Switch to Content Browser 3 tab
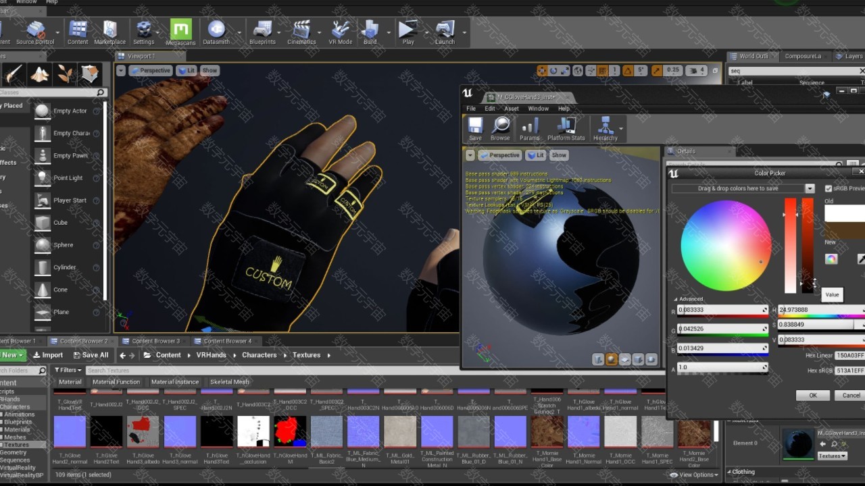The width and height of the screenshot is (865, 486). coord(155,341)
